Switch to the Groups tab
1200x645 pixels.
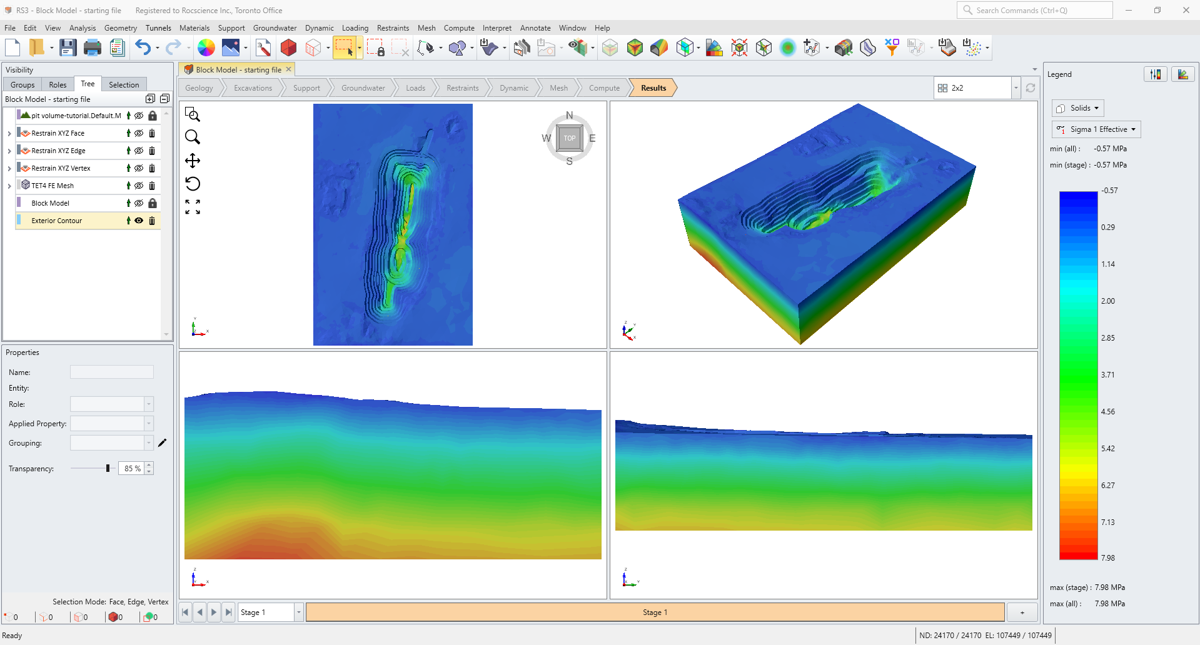(x=23, y=85)
